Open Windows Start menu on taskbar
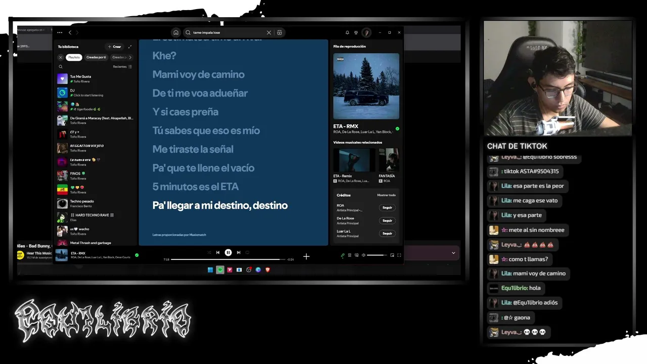 (x=210, y=270)
